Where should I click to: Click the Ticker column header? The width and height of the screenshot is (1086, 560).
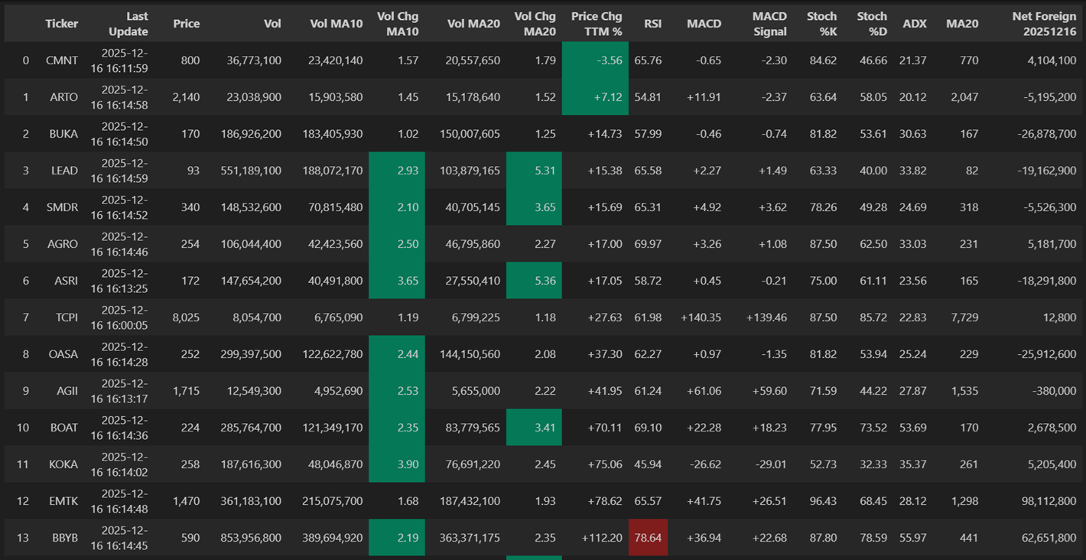[x=61, y=24]
